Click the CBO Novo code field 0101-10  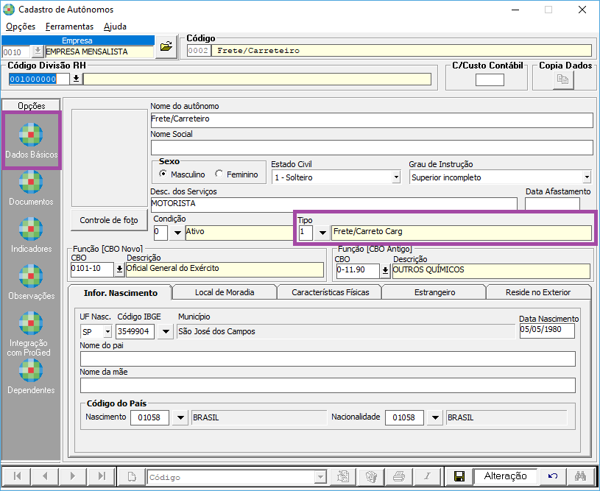(x=92, y=269)
